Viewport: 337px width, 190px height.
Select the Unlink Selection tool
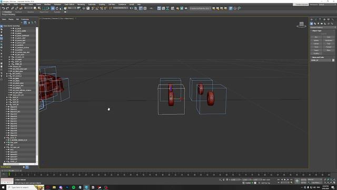point(16,8)
